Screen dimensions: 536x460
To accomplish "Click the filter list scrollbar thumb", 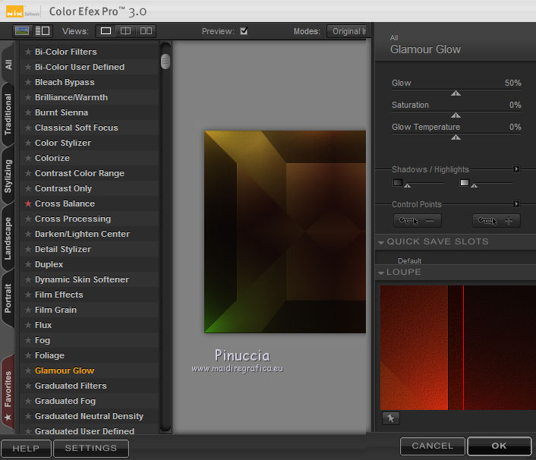I will coord(166,61).
